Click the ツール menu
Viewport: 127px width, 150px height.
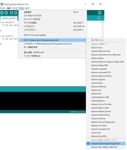(21, 8)
